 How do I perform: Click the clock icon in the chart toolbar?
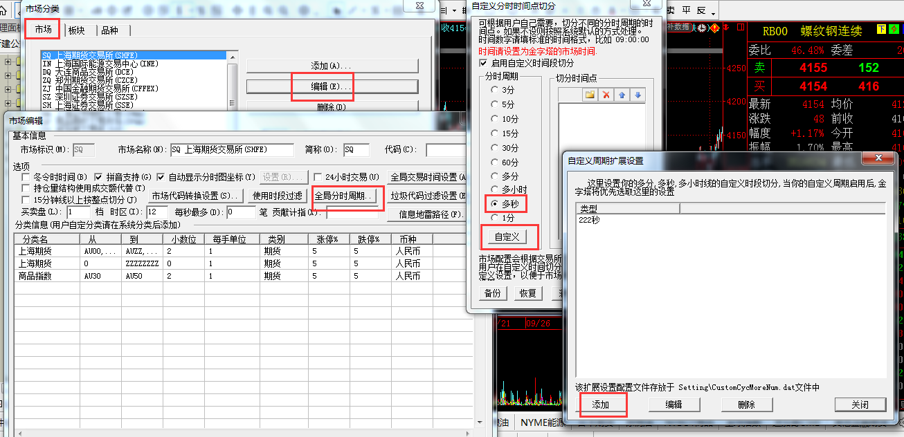click(x=702, y=28)
